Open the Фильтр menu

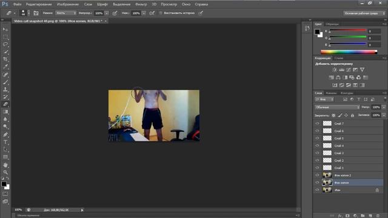tap(141, 4)
